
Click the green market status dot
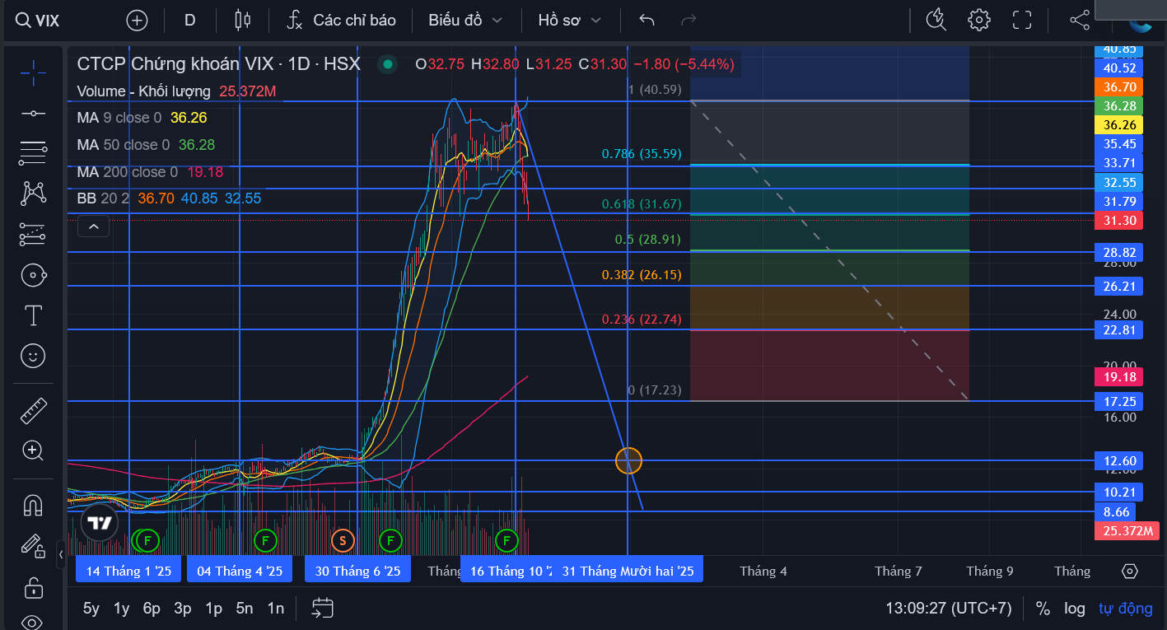(386, 64)
